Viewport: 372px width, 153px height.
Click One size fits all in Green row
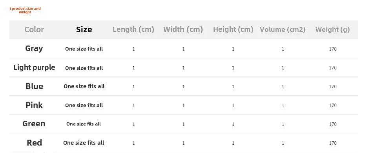tap(84, 124)
